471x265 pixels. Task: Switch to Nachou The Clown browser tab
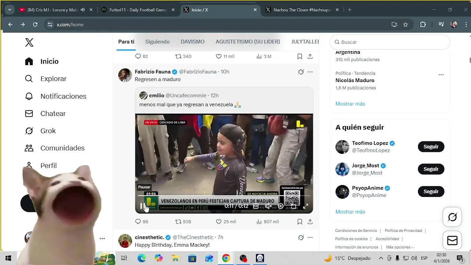coord(302,10)
